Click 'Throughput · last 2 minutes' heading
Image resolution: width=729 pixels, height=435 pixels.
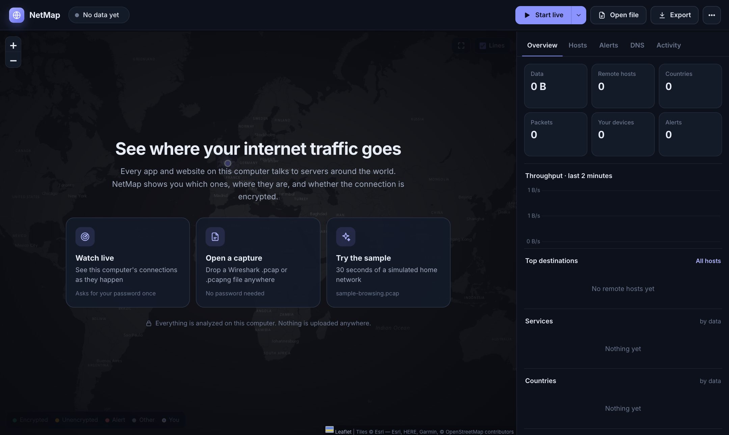[x=568, y=176]
